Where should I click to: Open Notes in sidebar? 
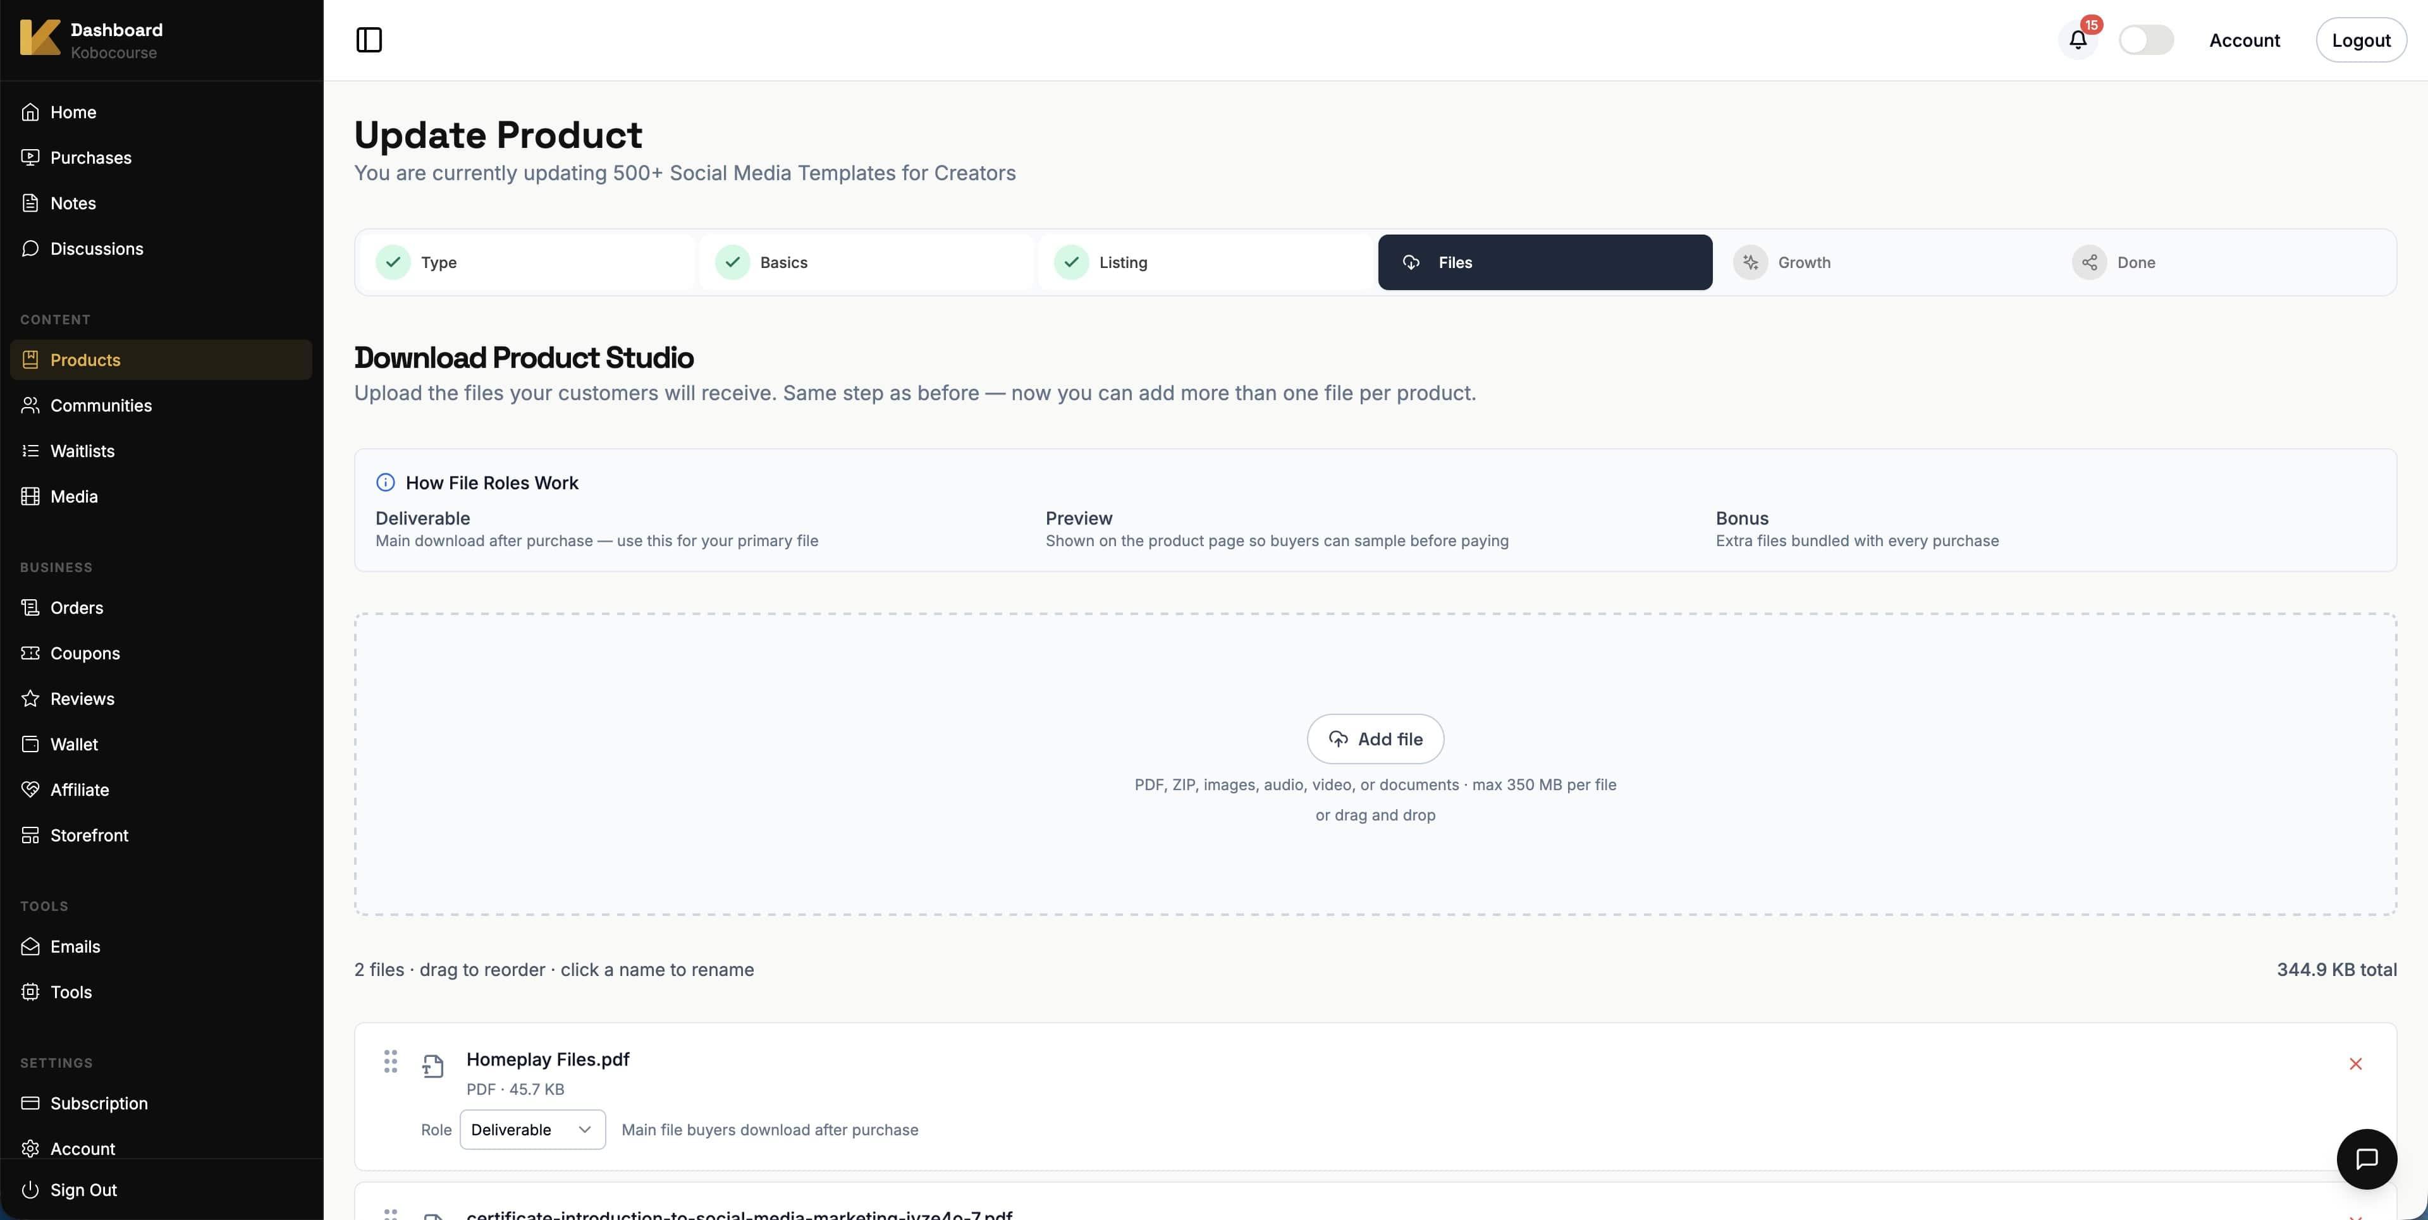[x=161, y=202]
